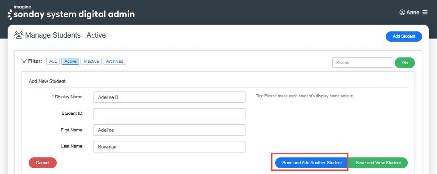Click the Filter: label
Viewport: 437px width, 174px height.
click(x=35, y=61)
